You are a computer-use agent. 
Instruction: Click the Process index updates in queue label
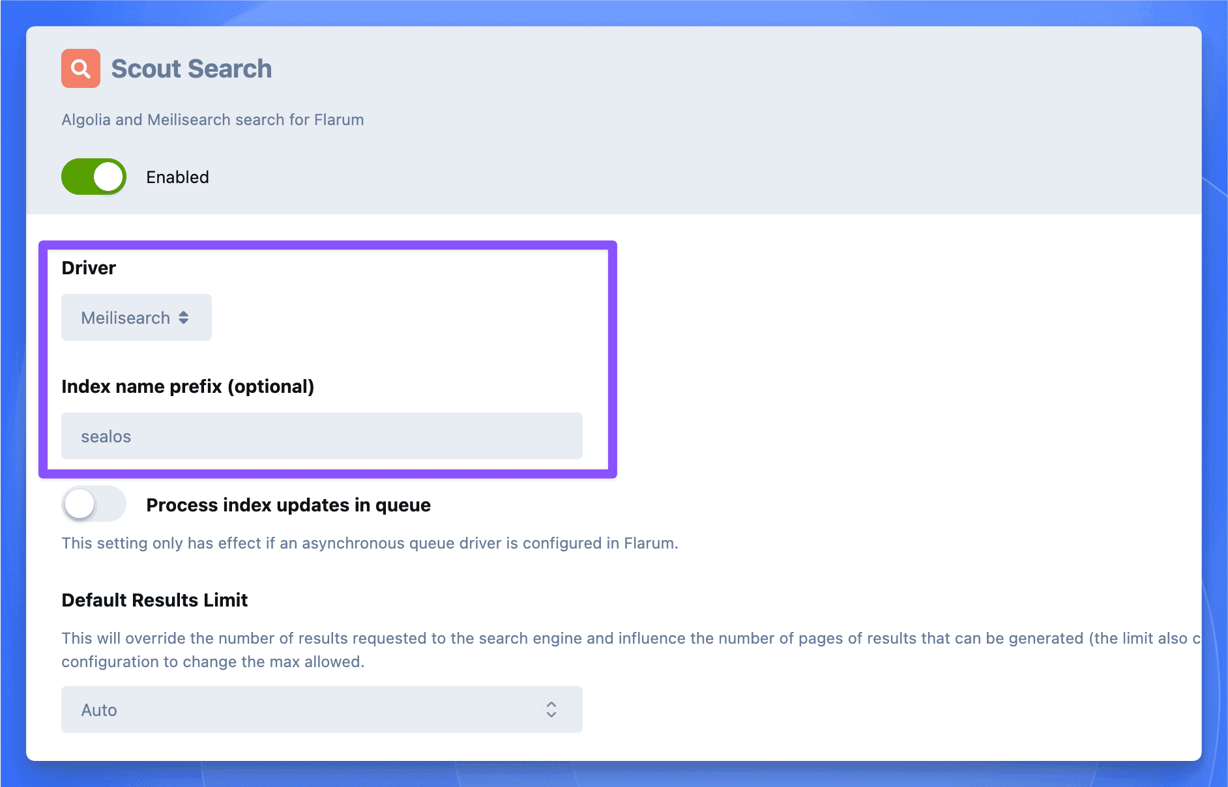(288, 504)
